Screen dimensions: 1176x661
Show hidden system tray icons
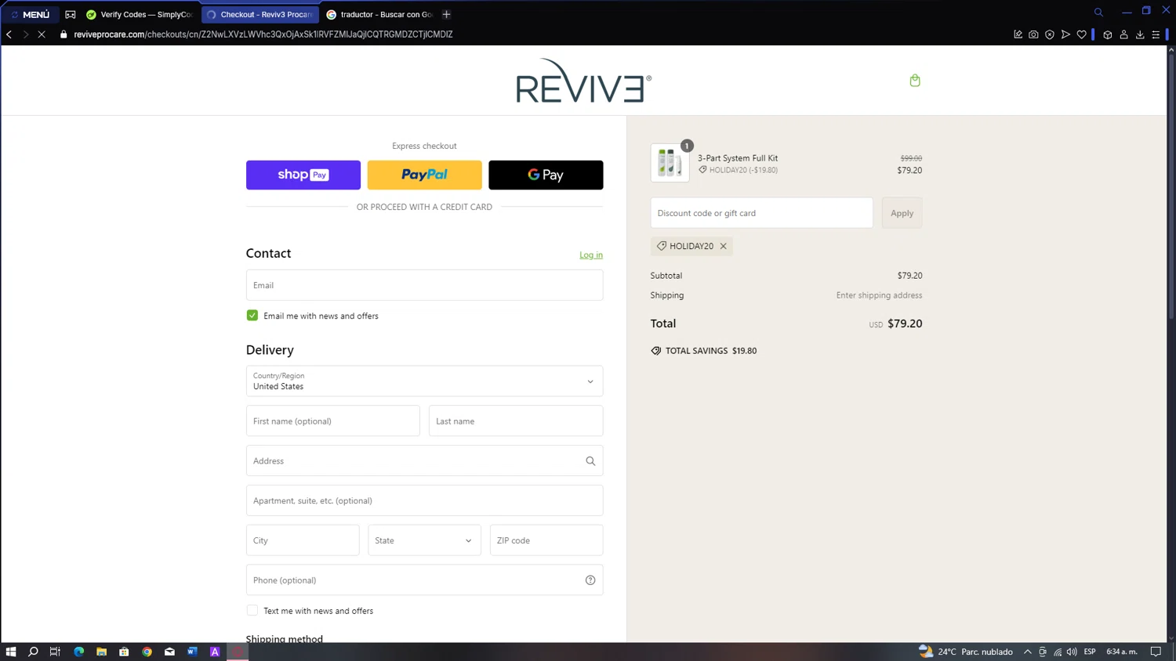click(x=1027, y=652)
